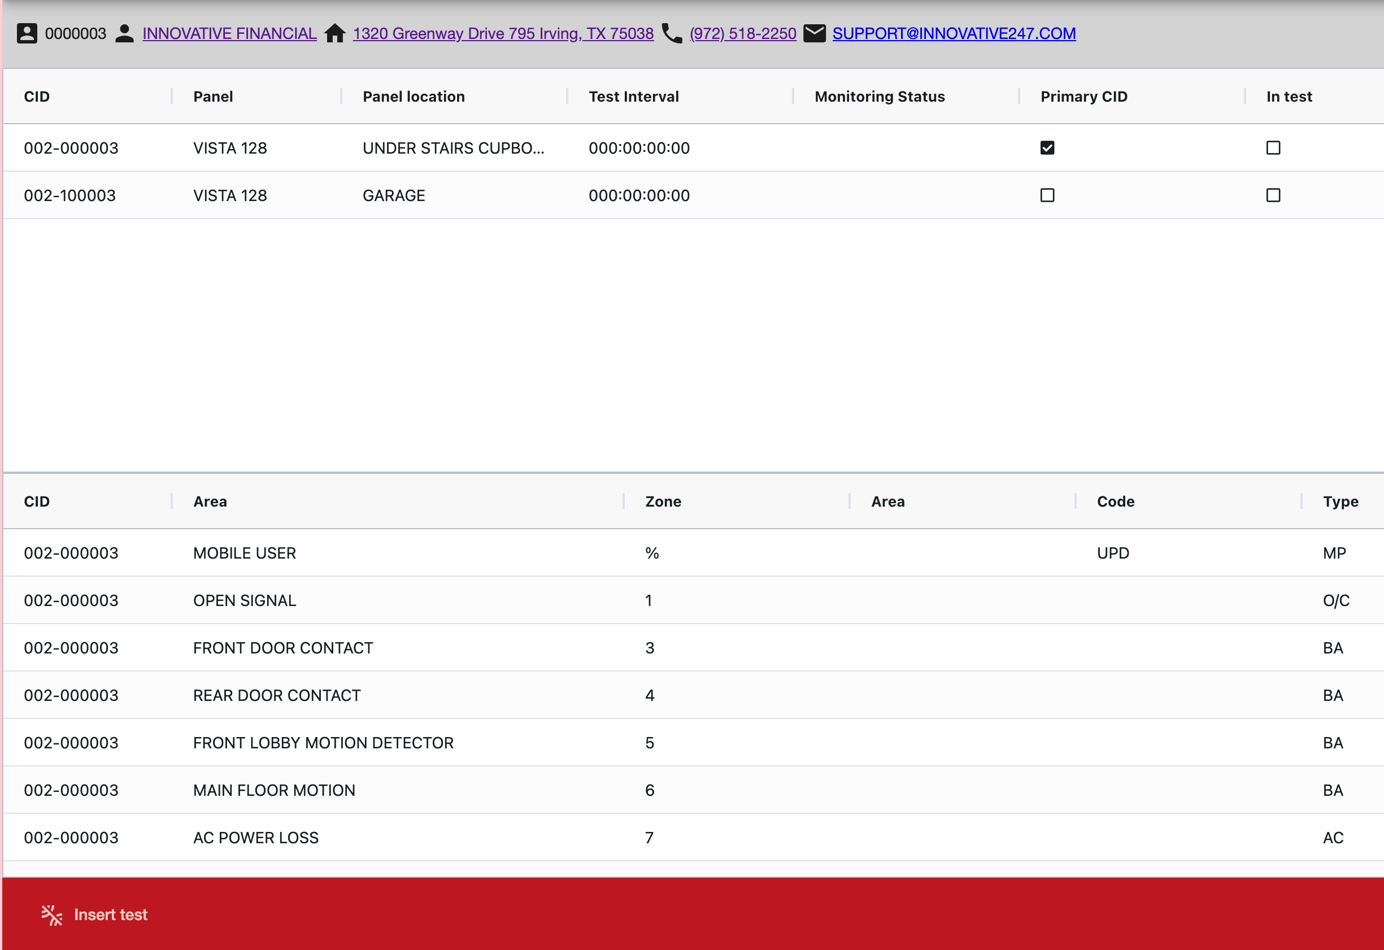Click the phone handset icon
Viewport: 1384px width, 950px height.
(672, 33)
